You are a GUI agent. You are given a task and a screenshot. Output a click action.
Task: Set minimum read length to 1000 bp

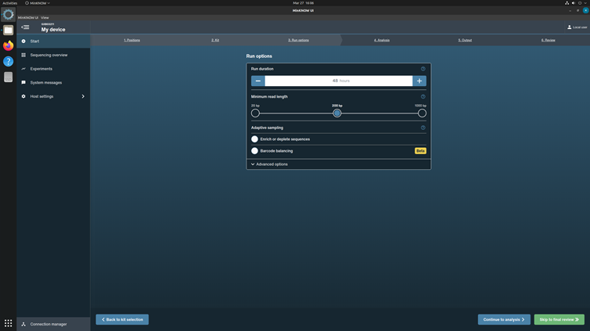pyautogui.click(x=422, y=113)
